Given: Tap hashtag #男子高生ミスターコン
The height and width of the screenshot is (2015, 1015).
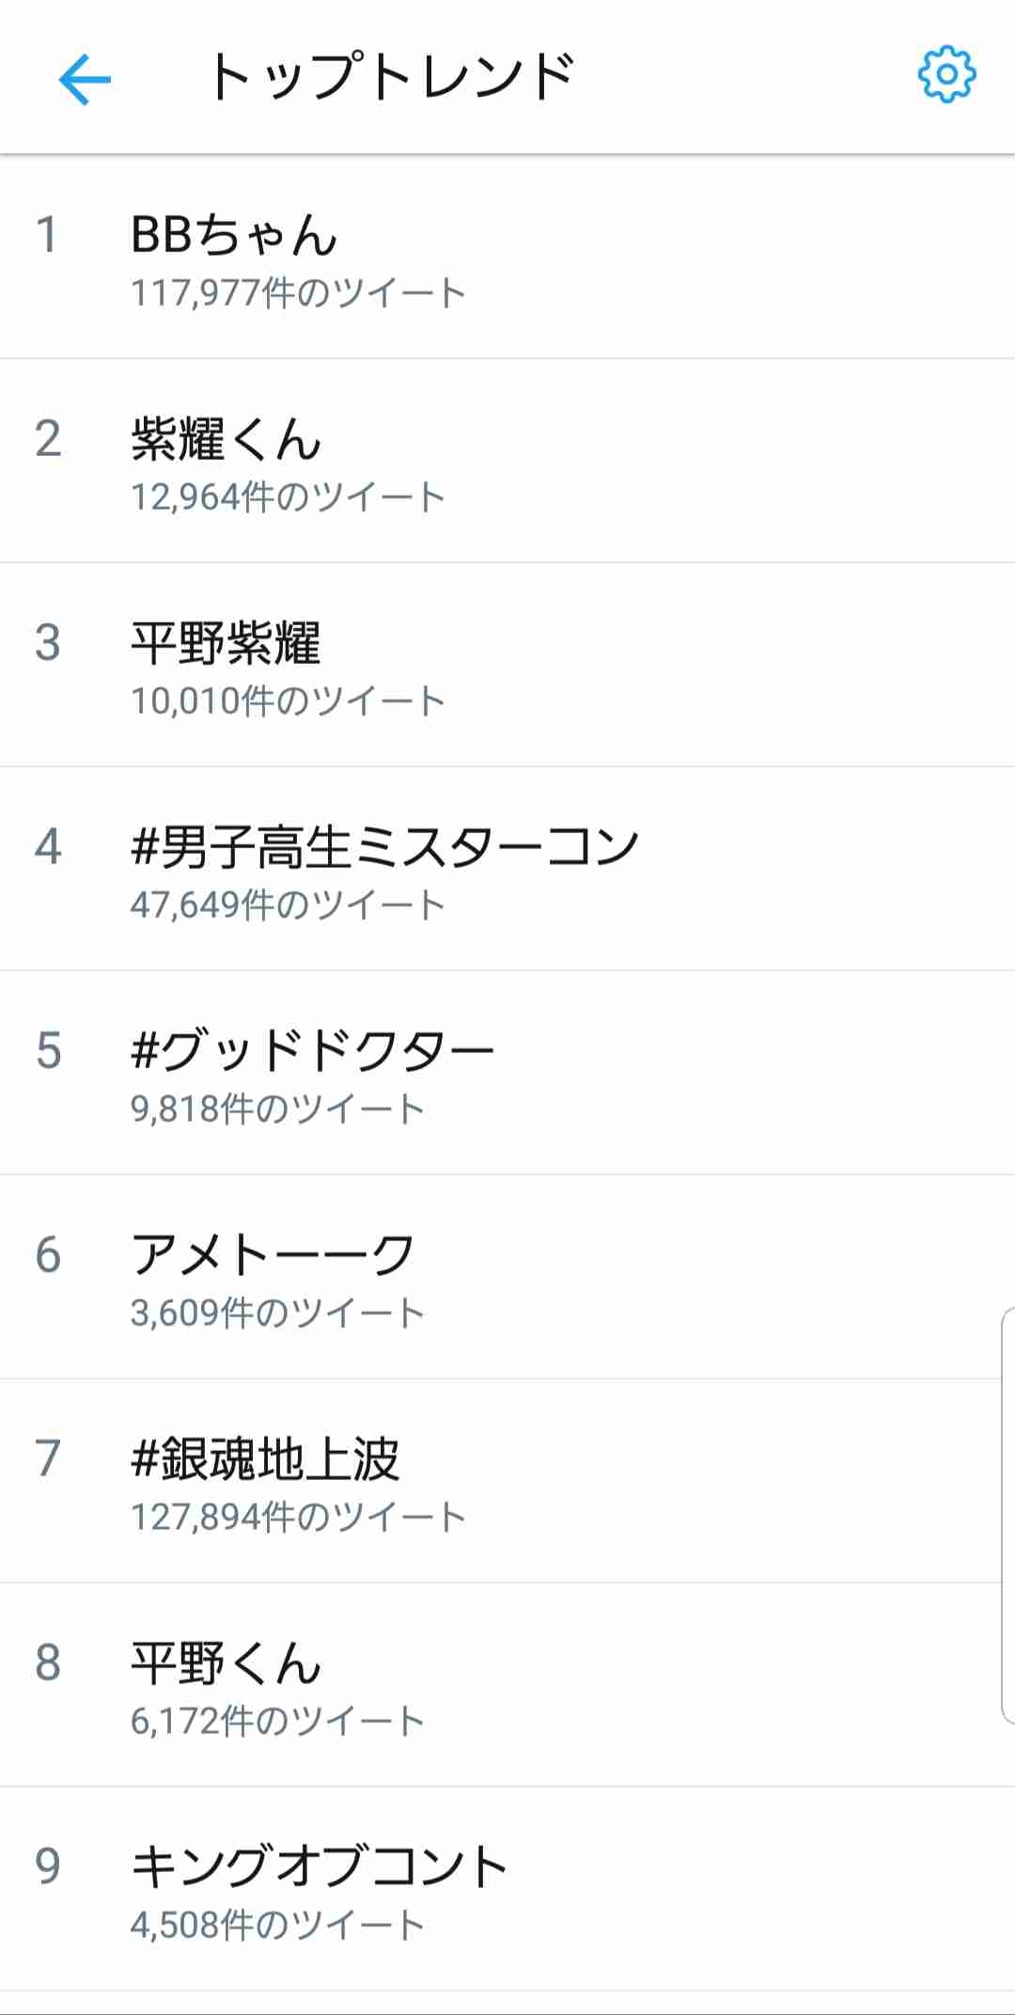Looking at the screenshot, I should [384, 846].
